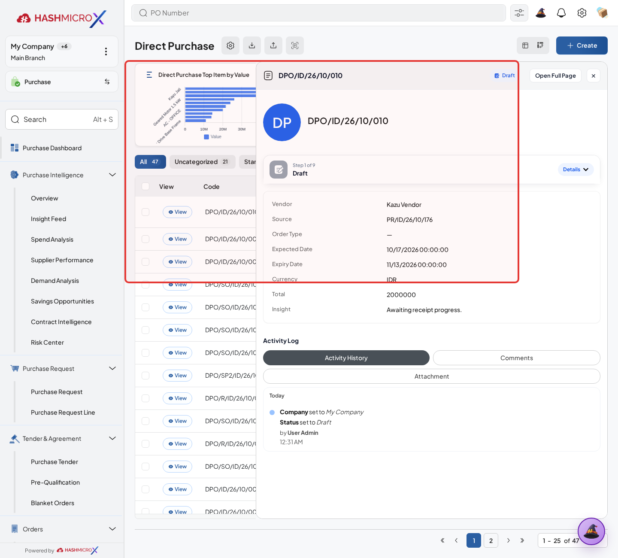Image resolution: width=618 pixels, height=558 pixels.
Task: Click the page 1 button
Action: pyautogui.click(x=474, y=540)
